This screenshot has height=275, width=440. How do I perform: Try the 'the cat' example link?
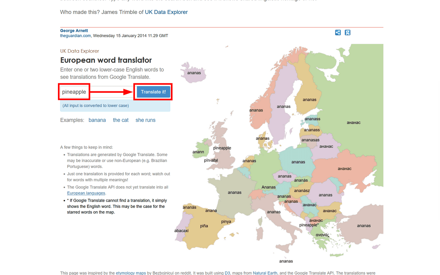click(x=121, y=120)
